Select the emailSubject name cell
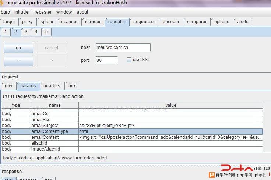Screen dimensions: 271x180 click(54, 126)
